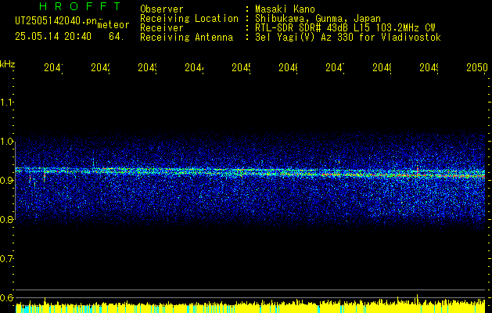The image size is (492, 313).
Task: Click the kHz axis unit label
Action: pos(8,64)
